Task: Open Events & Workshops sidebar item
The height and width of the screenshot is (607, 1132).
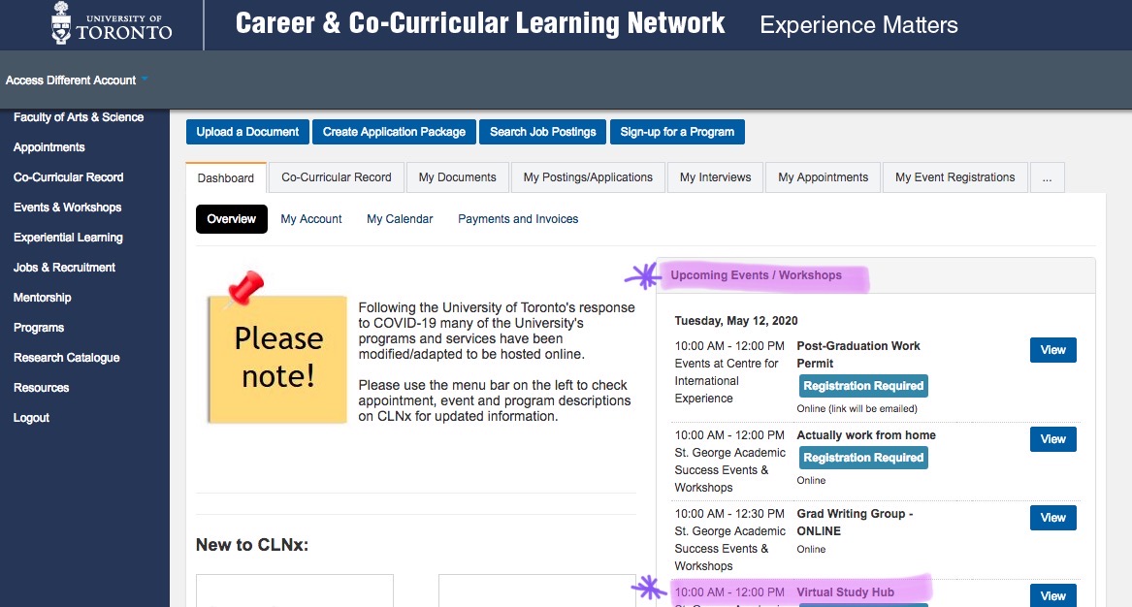Action: click(x=67, y=208)
